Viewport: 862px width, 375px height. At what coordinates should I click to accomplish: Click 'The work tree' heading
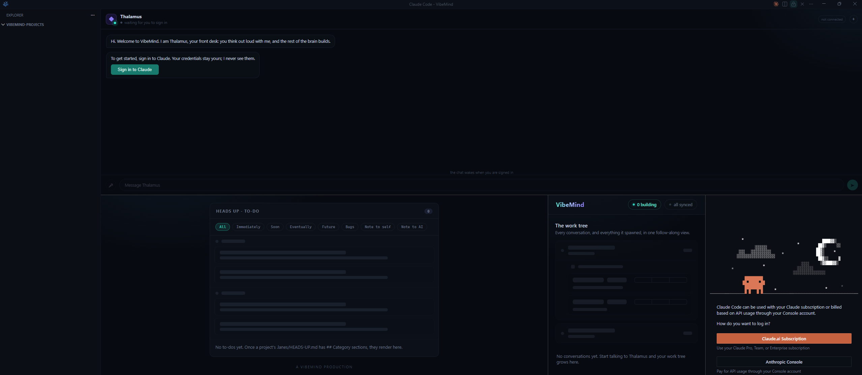point(571,226)
